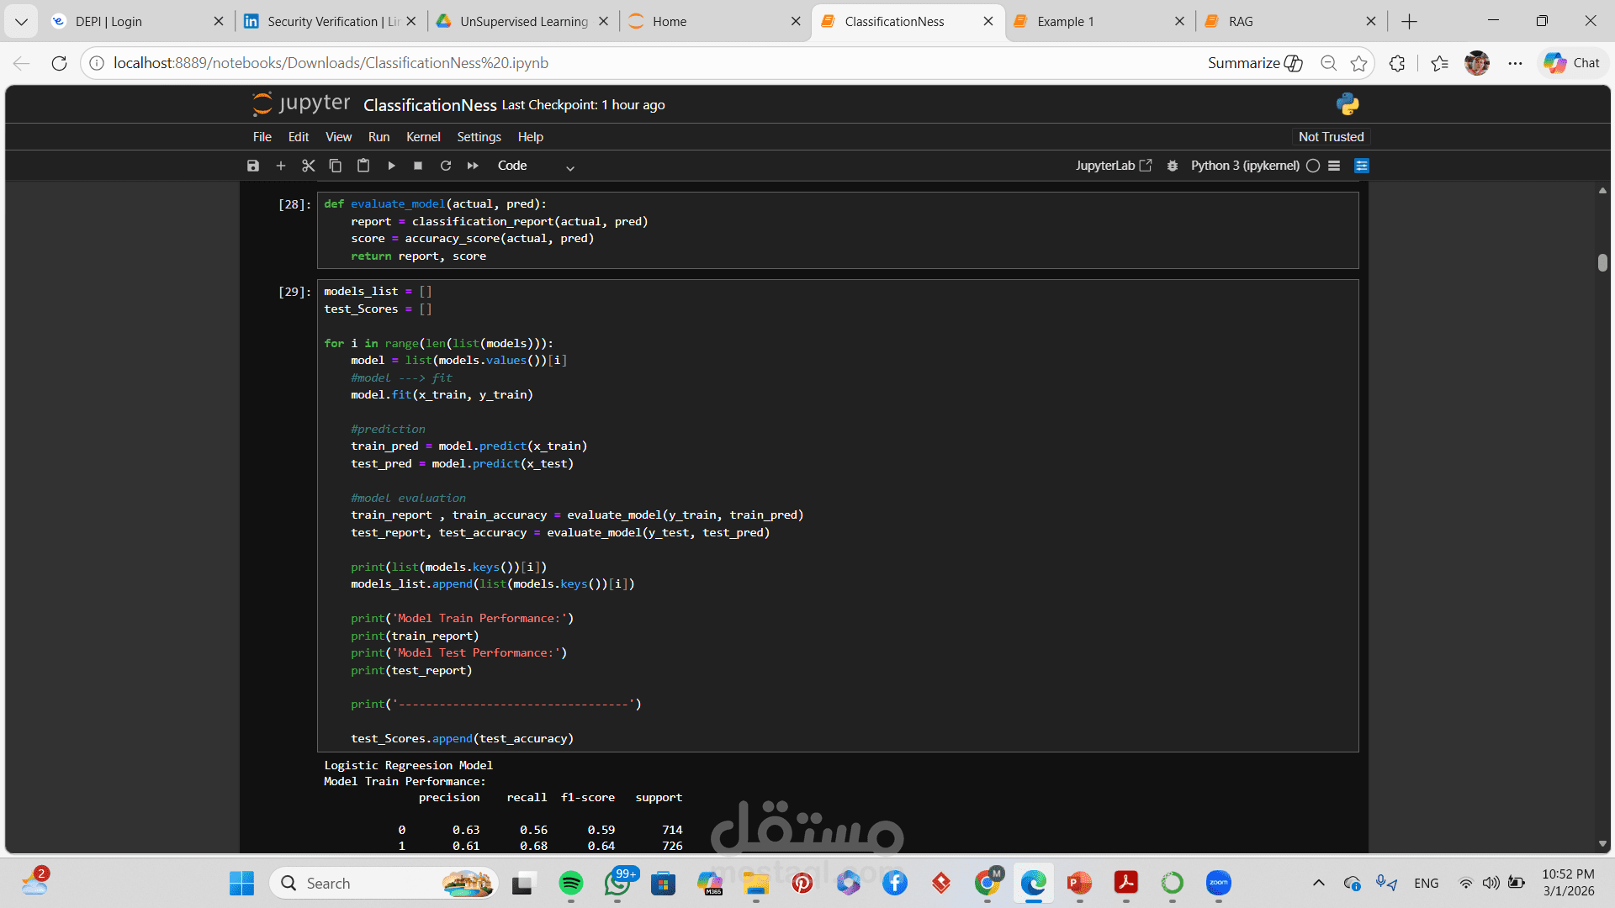
Task: Open notebook in JupyterLab
Action: pos(1113,166)
